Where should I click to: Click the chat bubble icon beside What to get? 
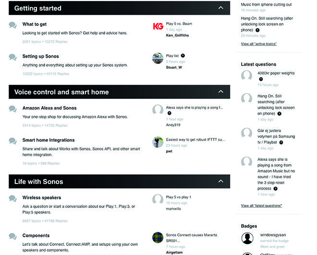[x=12, y=25]
